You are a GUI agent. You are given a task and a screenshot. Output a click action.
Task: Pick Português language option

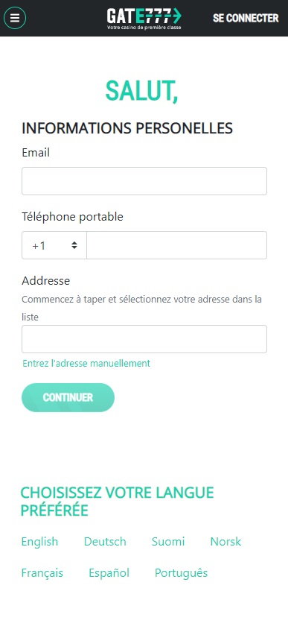[181, 573]
